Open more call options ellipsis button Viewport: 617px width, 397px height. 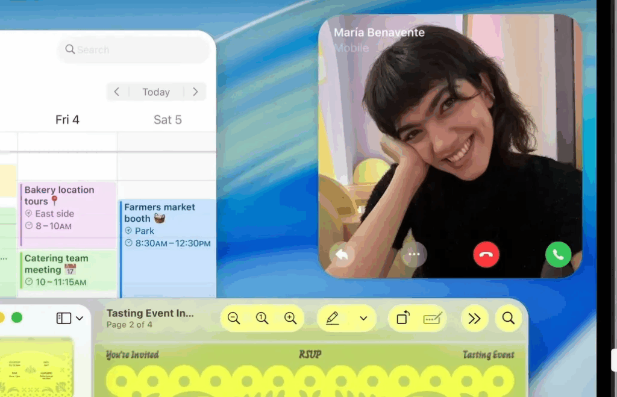[x=414, y=254]
